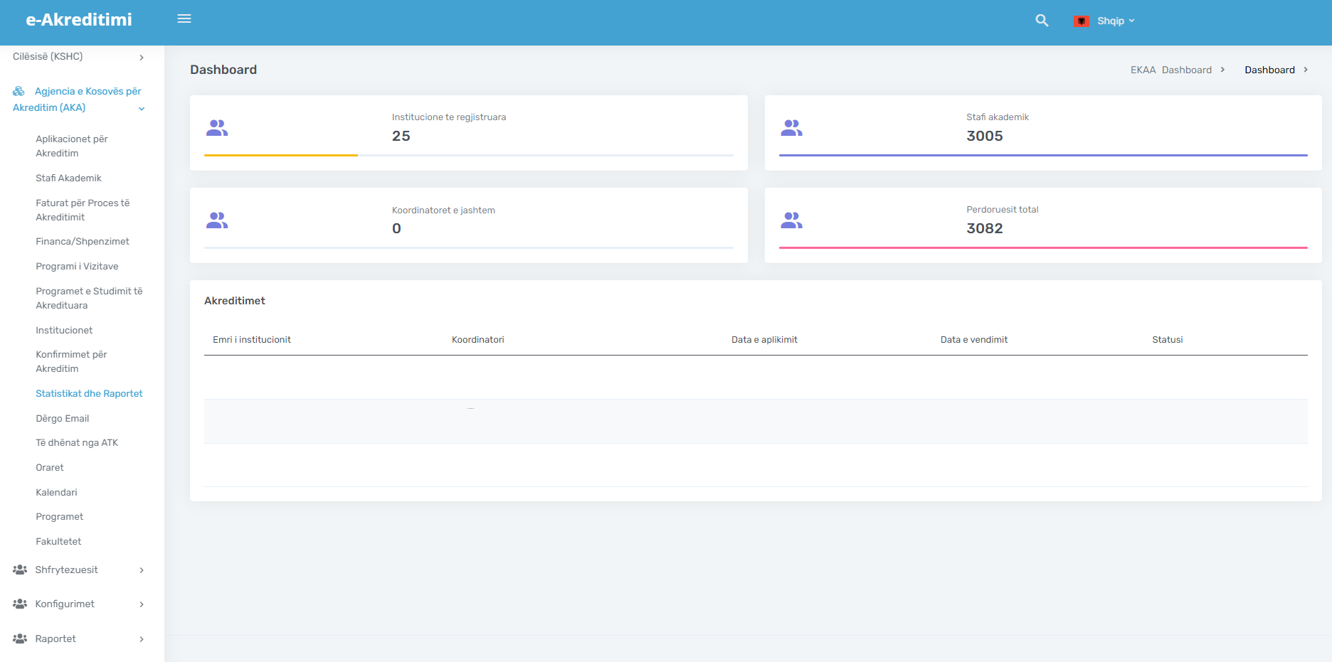Open the search magnifier icon

pos(1042,21)
